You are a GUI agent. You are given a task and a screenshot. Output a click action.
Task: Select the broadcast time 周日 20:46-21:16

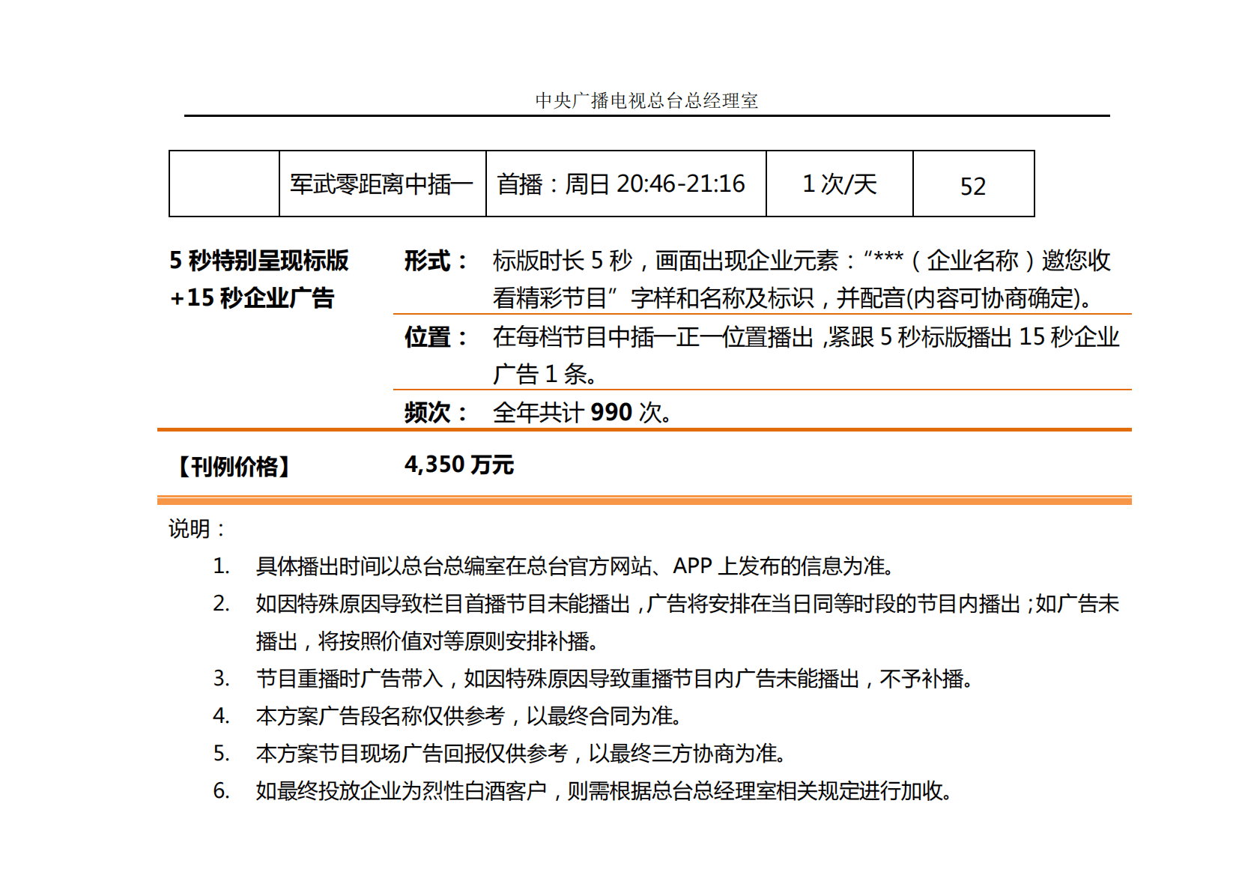click(x=622, y=182)
